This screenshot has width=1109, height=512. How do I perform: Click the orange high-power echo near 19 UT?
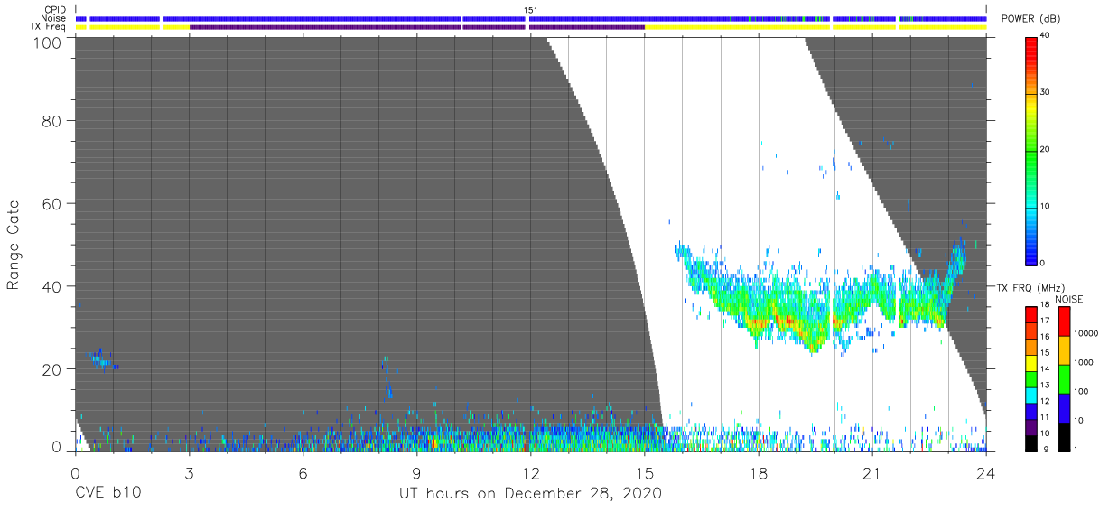790,320
